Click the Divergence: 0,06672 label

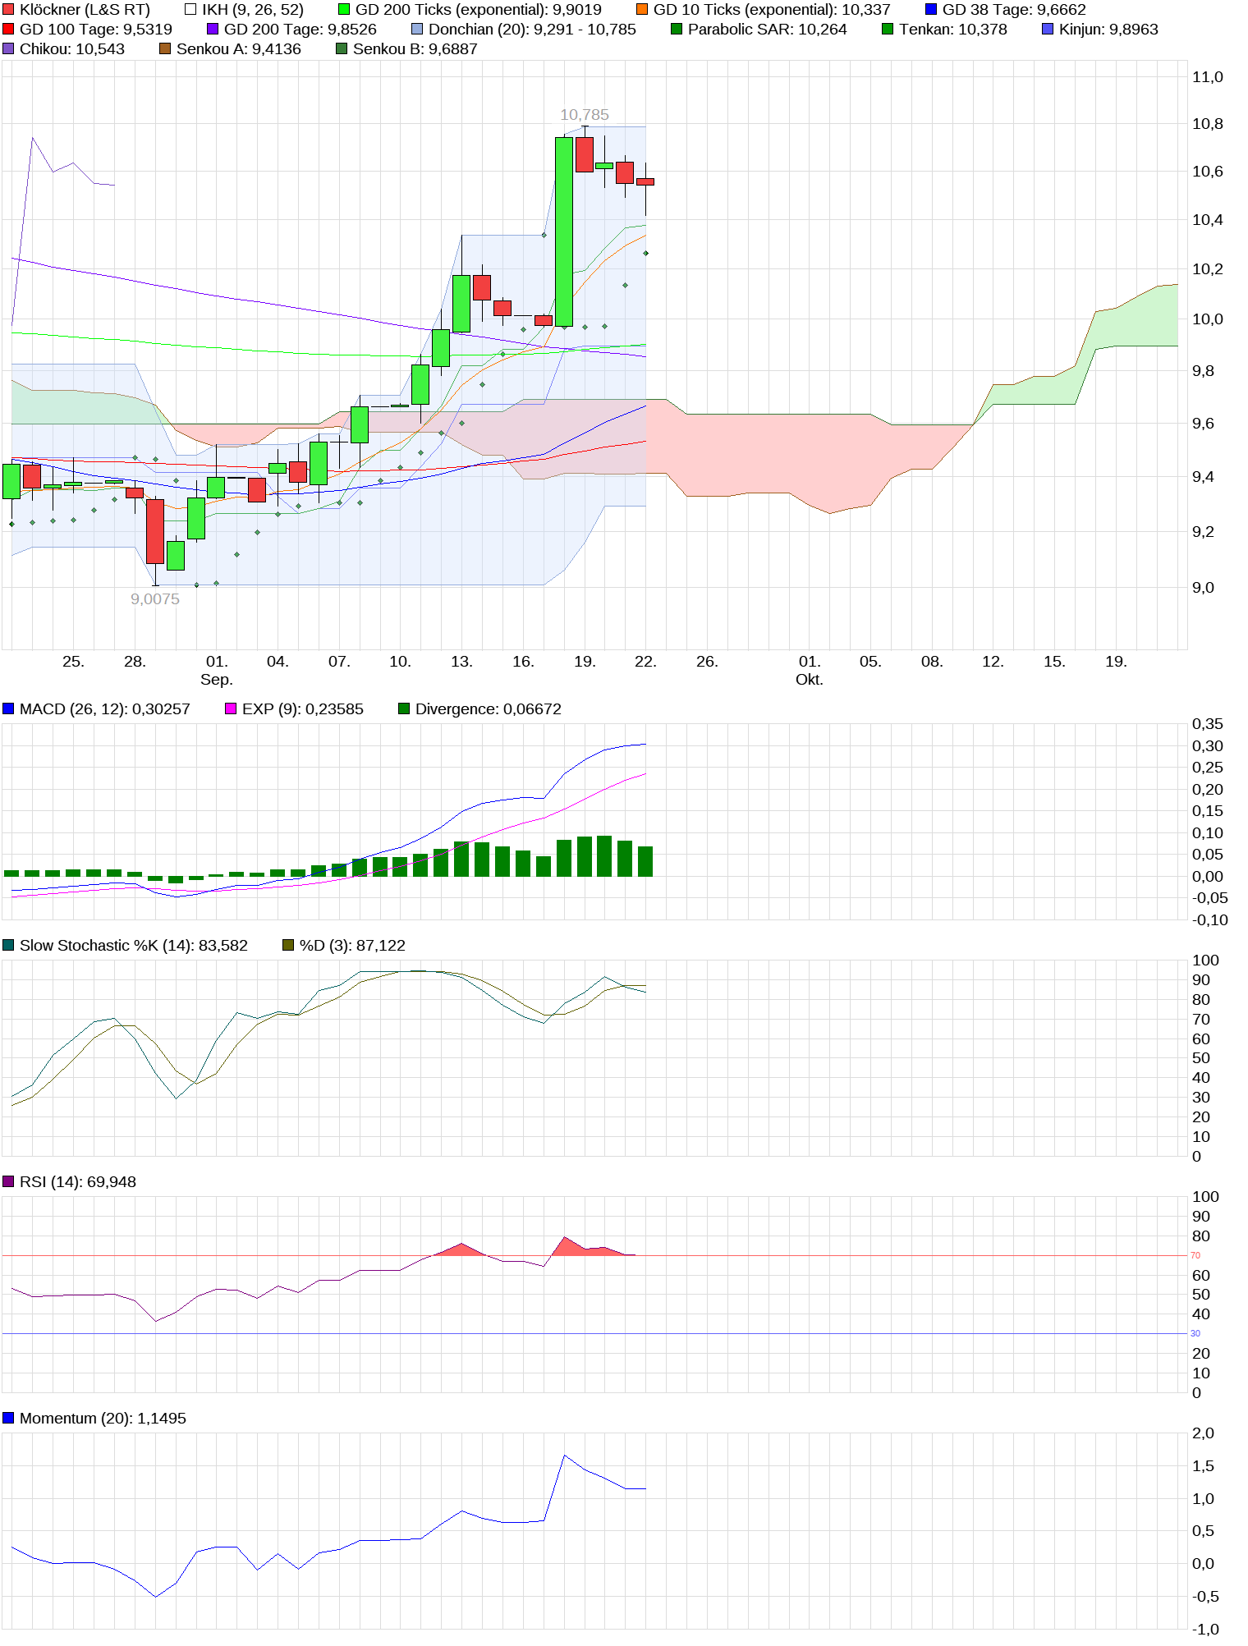point(489,708)
